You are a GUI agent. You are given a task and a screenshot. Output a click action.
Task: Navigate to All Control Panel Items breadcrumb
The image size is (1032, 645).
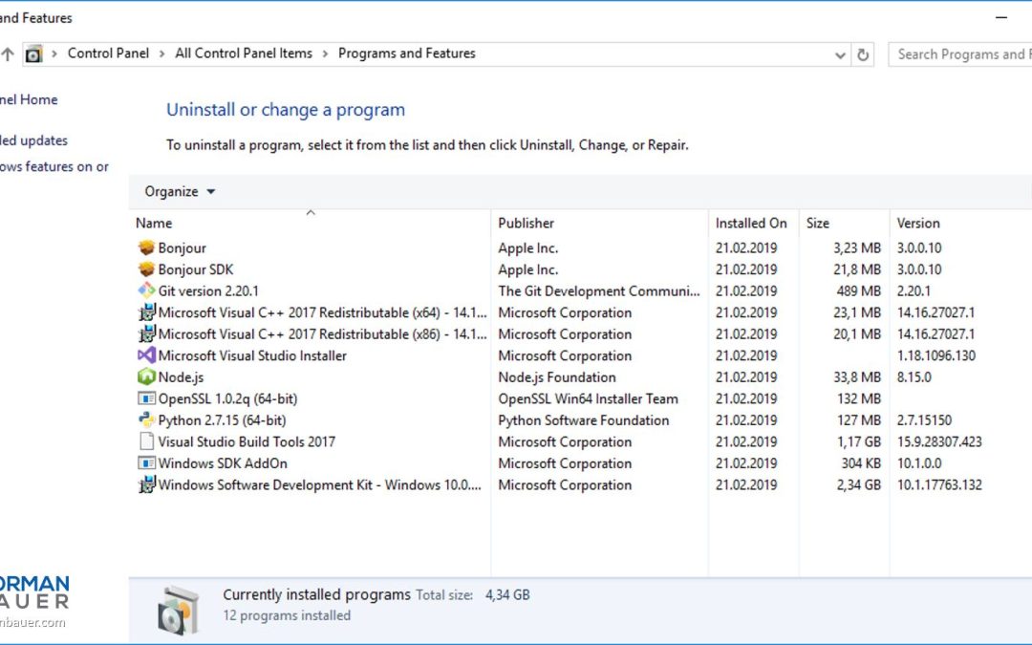tap(244, 54)
